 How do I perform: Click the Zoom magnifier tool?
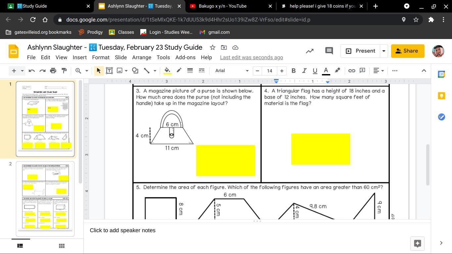point(78,70)
